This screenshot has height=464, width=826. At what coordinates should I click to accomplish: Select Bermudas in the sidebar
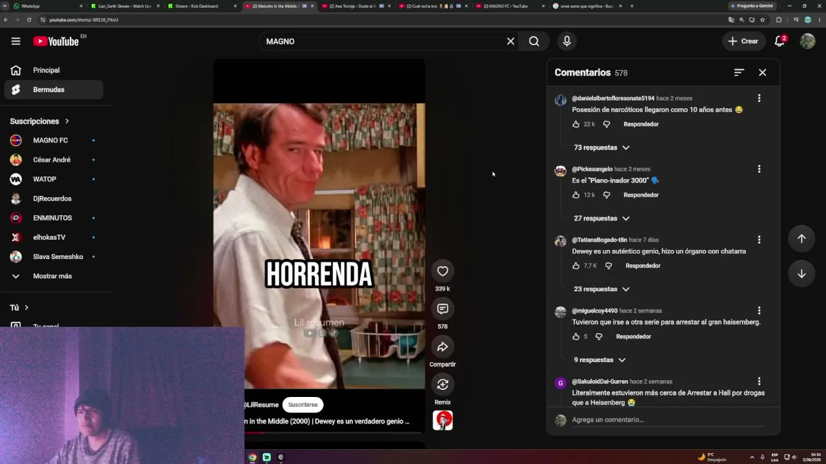tap(54, 90)
